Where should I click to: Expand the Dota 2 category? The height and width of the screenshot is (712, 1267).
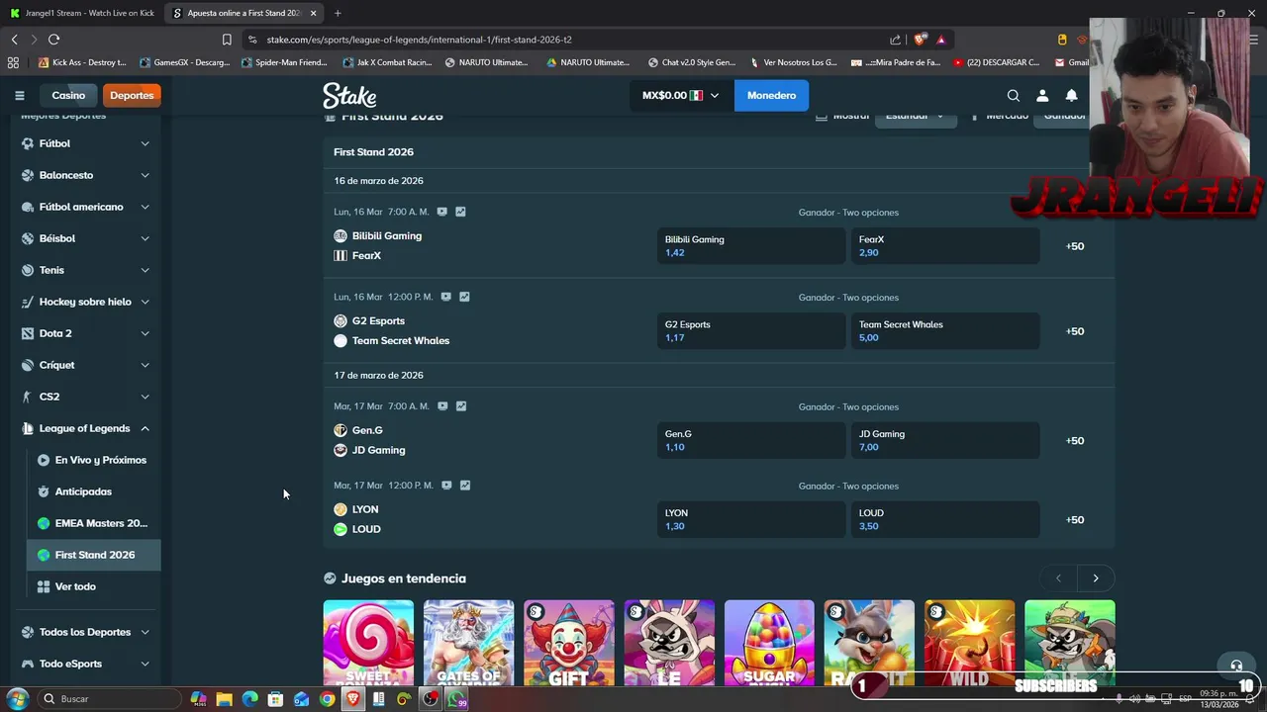[x=85, y=333]
